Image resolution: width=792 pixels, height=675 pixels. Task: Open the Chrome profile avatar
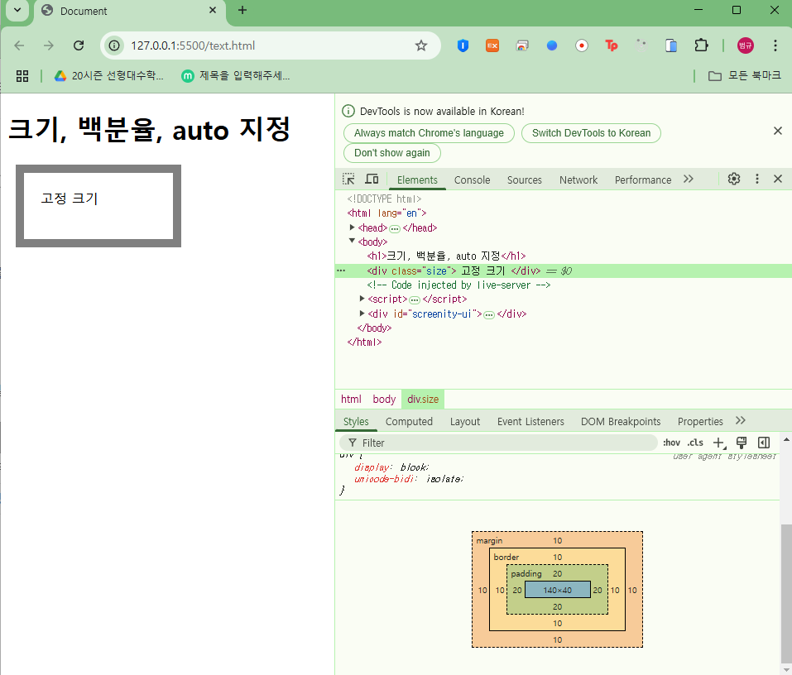[x=746, y=45]
